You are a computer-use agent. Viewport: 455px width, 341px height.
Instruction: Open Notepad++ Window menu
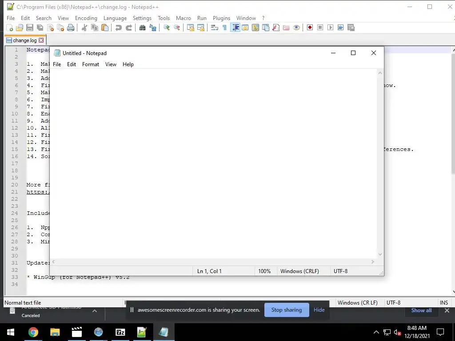pos(246,18)
